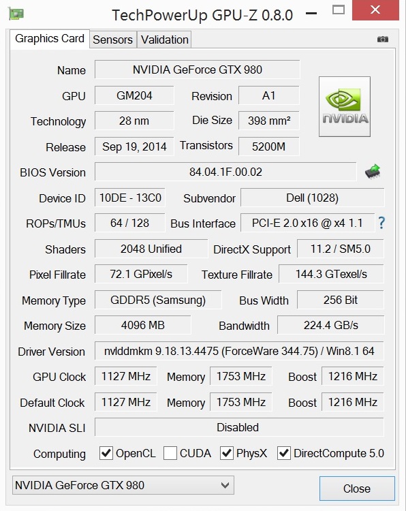Click the GPU Clock row Memory 1753 MHz field
Screen dimensions: 406x511
[x=241, y=376]
